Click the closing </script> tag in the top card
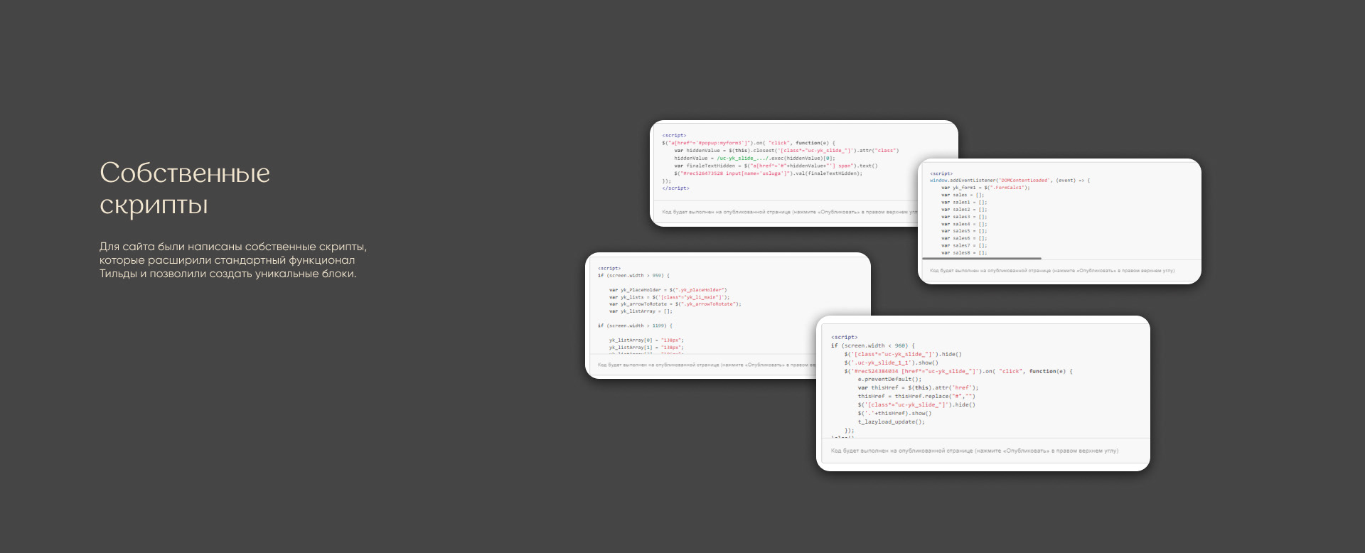The image size is (1365, 553). pyautogui.click(x=675, y=188)
